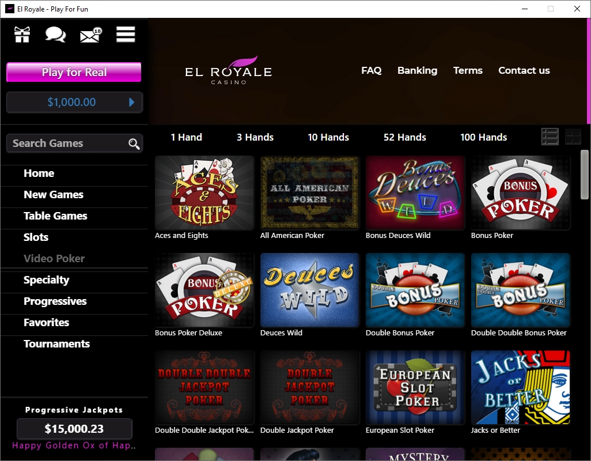Click the Deuces Wild title text
Image resolution: width=591 pixels, height=461 pixels.
[x=281, y=333]
